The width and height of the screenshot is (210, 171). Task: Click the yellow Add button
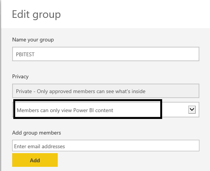point(35,160)
